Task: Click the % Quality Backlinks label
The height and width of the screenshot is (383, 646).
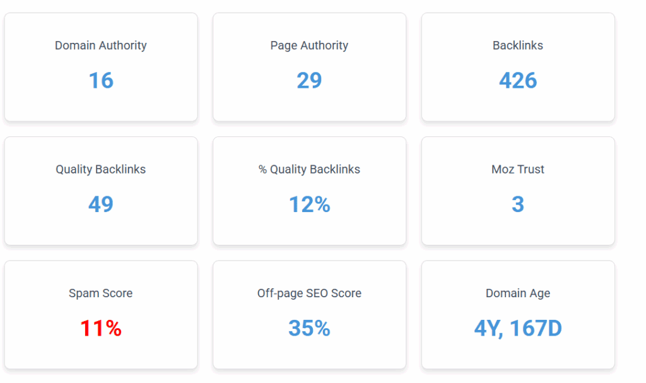Action: point(309,169)
